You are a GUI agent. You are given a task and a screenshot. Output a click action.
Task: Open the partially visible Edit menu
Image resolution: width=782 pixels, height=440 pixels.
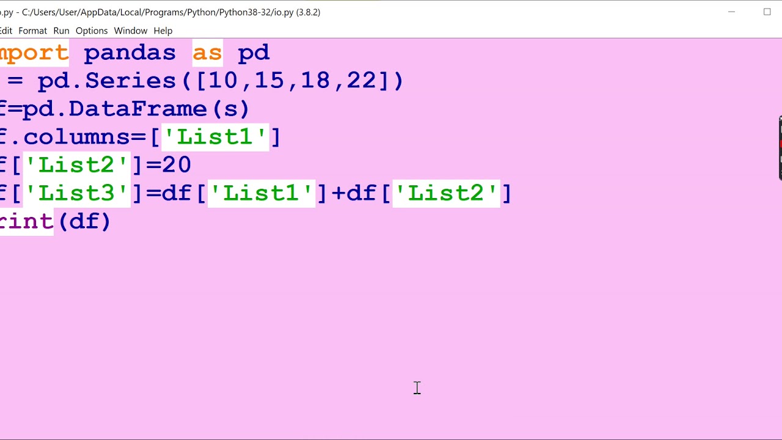click(5, 31)
